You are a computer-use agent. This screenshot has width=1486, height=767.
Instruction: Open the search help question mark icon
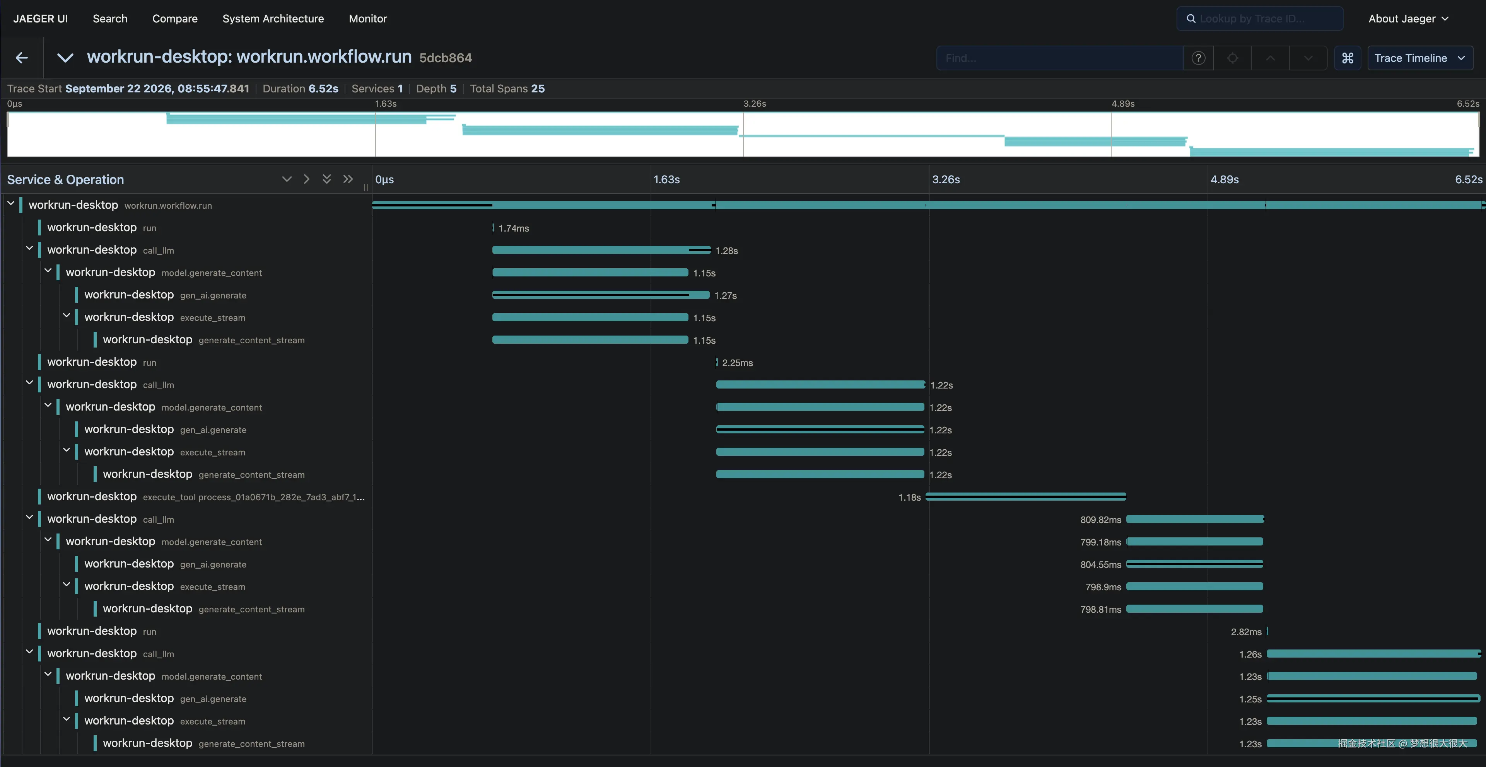(1198, 58)
